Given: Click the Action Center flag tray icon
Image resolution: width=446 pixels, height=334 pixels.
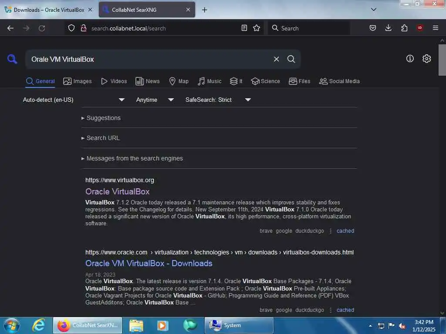Looking at the screenshot, I should click(x=392, y=326).
